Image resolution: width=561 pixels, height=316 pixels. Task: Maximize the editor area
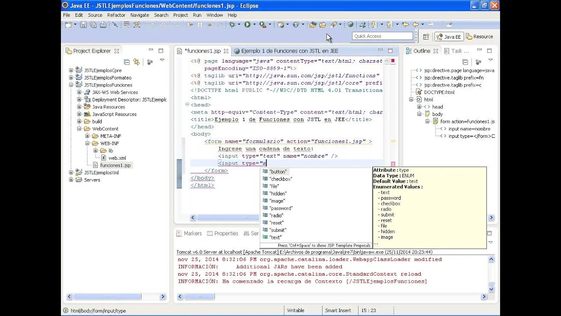390,50
